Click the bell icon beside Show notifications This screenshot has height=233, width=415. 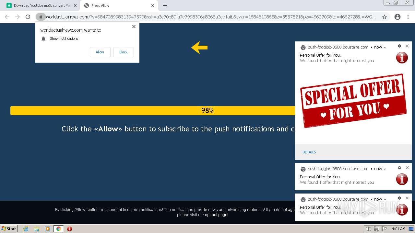point(43,39)
